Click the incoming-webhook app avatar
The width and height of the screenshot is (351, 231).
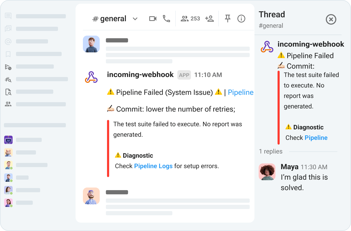[91, 77]
